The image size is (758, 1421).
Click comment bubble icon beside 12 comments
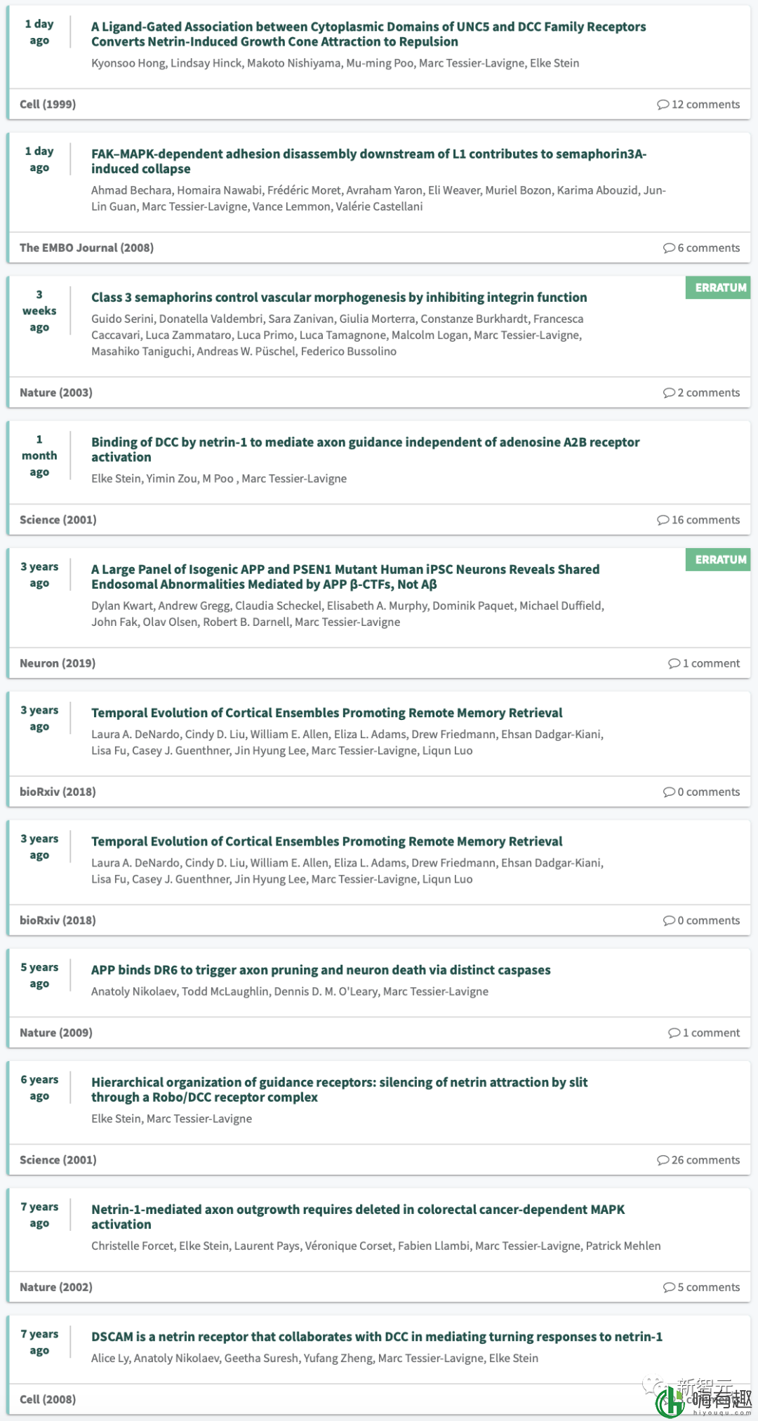(x=663, y=105)
